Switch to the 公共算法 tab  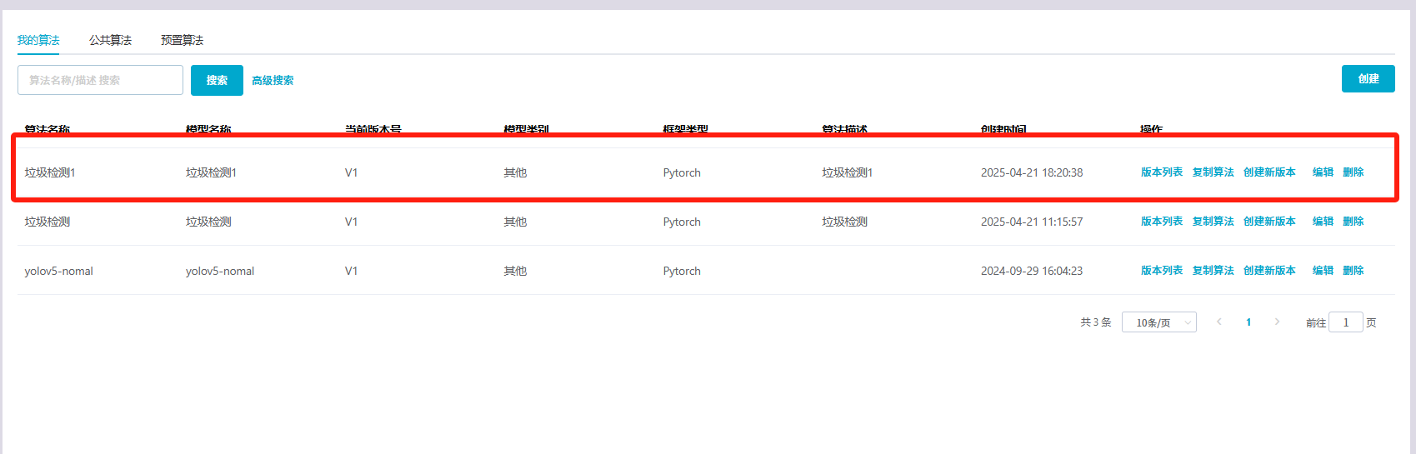110,40
